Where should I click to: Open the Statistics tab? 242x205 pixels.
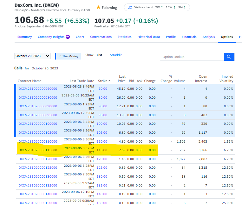124,37
